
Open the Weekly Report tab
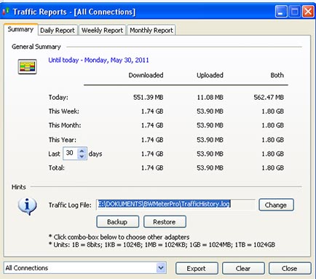(x=102, y=30)
